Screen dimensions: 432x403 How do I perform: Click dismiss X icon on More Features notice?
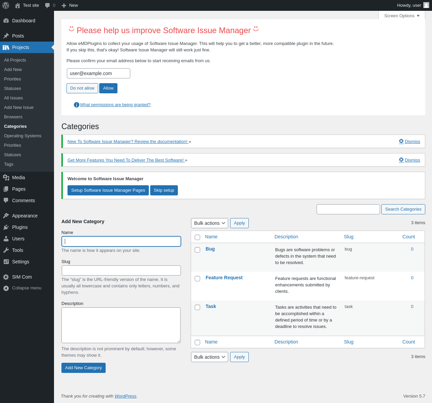(401, 160)
